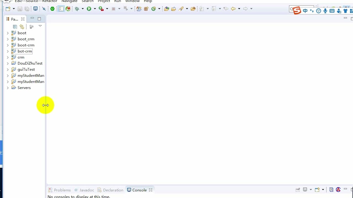The image size is (353, 198).
Task: Click the Open Console icon
Action: [317, 190]
